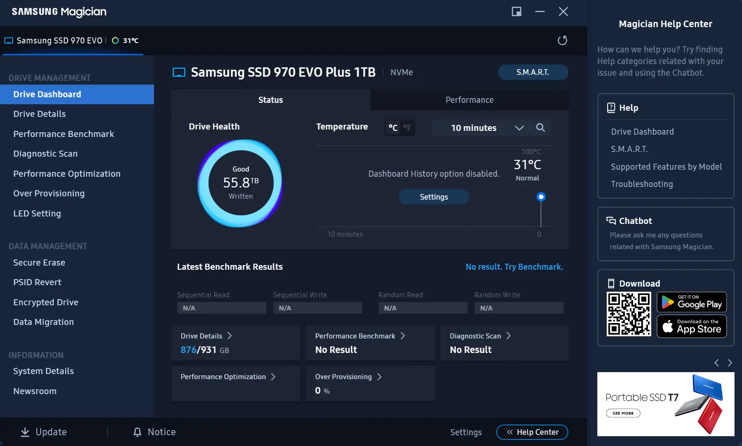This screenshot has height=446, width=742.
Task: Click No result. Try Benchmark link
Action: point(514,267)
